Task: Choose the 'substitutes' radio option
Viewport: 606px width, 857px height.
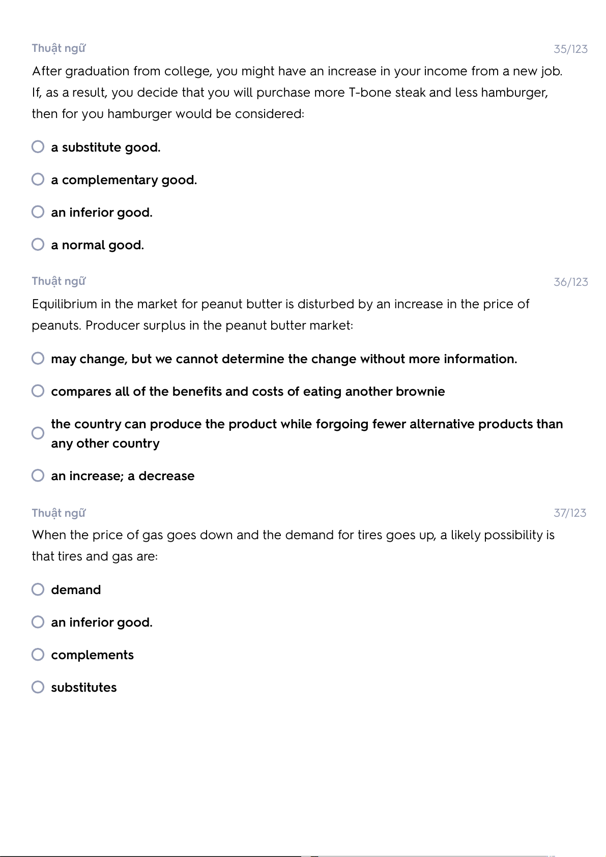Action: pos(38,687)
